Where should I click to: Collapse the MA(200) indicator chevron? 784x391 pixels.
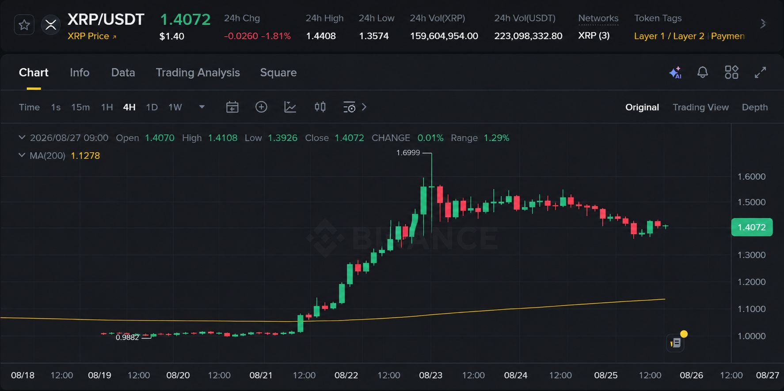(21, 155)
